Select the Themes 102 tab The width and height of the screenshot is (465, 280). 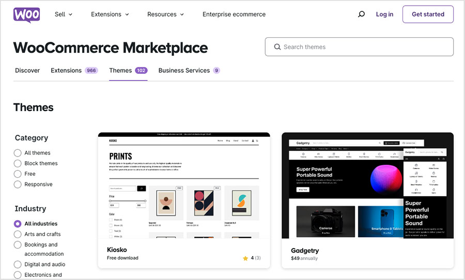[x=128, y=71]
